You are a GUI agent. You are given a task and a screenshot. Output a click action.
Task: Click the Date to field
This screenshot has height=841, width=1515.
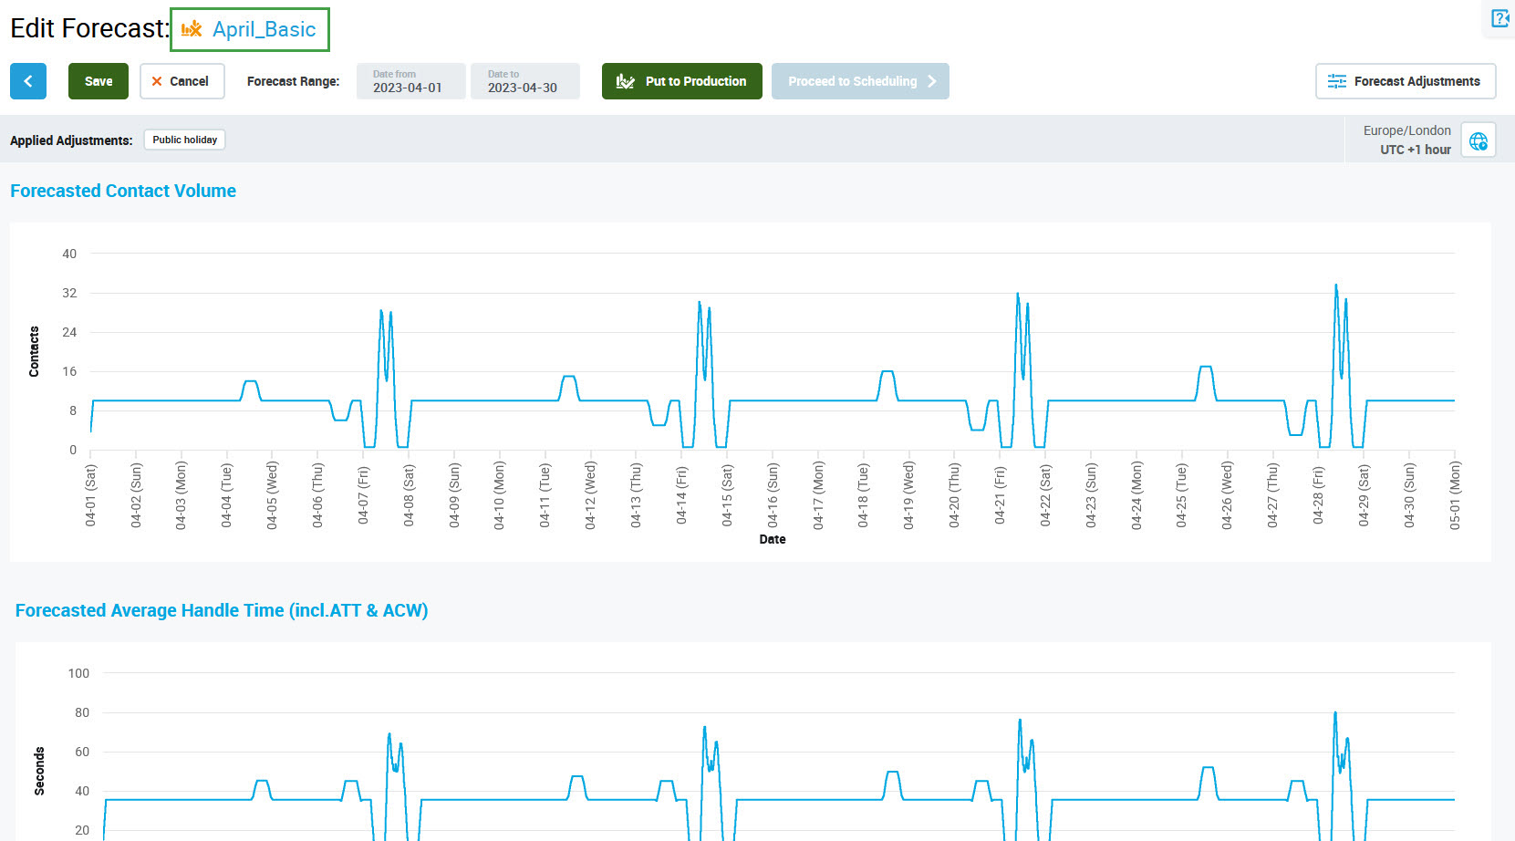pyautogui.click(x=524, y=81)
